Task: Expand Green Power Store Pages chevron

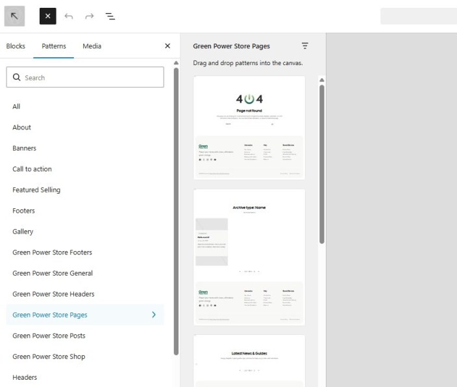Action: (154, 315)
